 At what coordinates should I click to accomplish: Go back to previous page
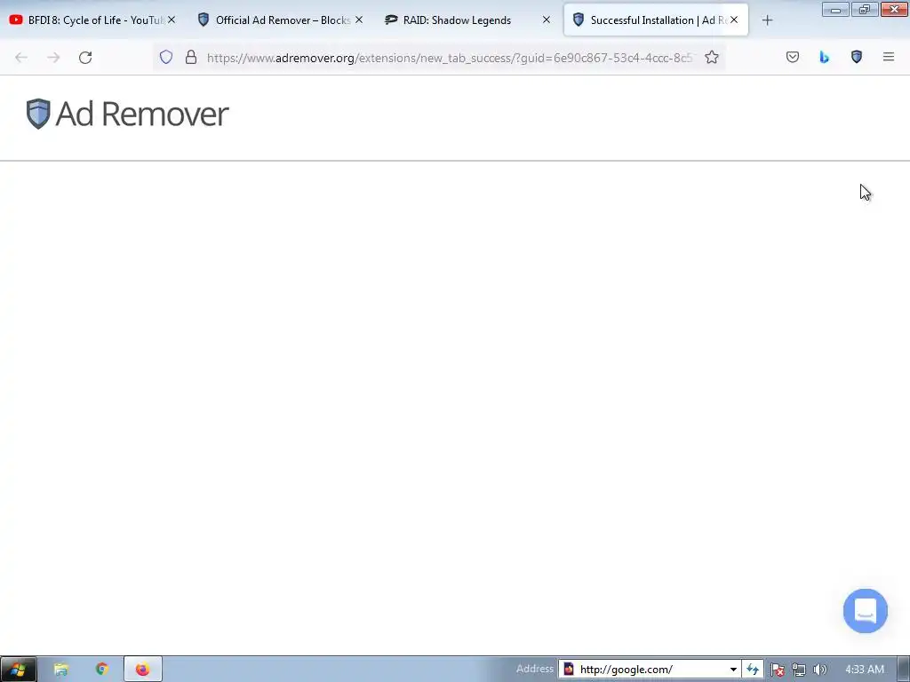tap(21, 58)
